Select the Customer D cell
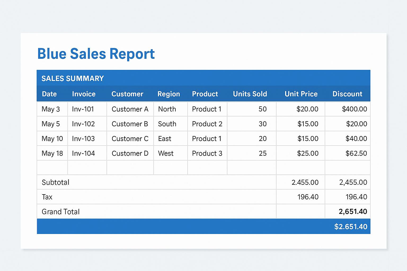407x271 pixels. pyautogui.click(x=130, y=153)
